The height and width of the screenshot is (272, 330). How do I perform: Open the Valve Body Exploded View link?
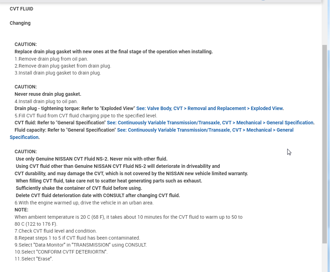tap(210, 108)
